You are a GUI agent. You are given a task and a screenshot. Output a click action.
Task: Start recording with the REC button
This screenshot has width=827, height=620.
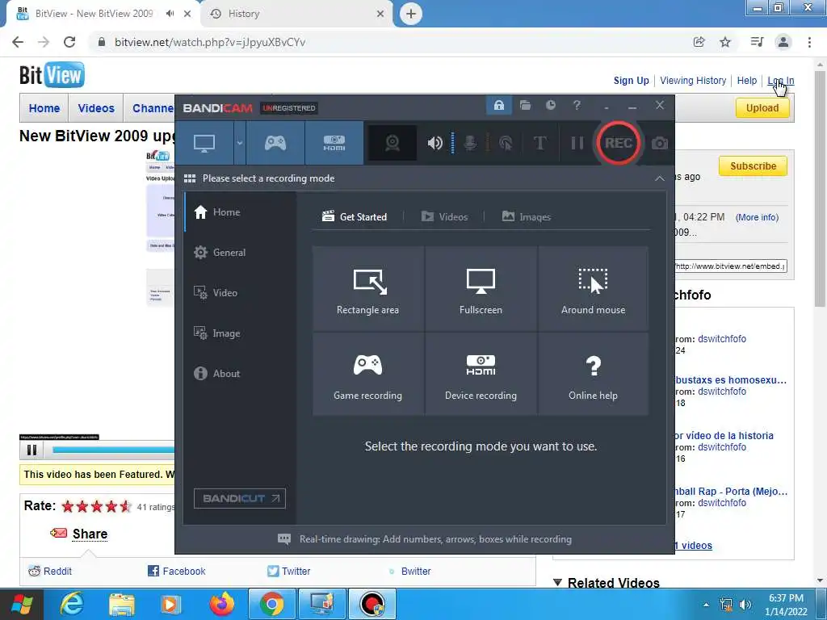point(618,143)
